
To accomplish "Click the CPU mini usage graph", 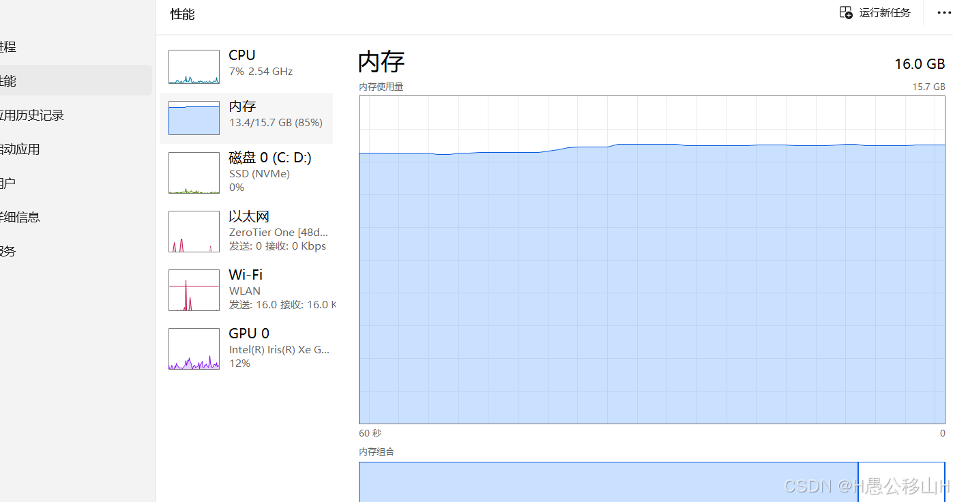I will coord(194,67).
